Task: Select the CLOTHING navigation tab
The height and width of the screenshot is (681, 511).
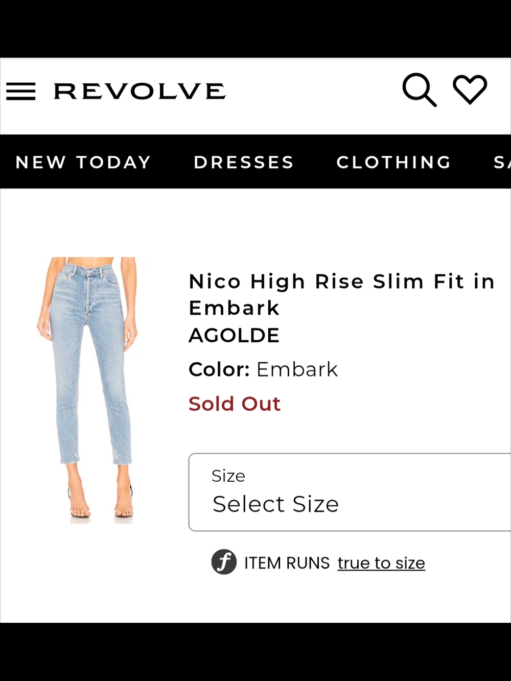Action: (393, 162)
